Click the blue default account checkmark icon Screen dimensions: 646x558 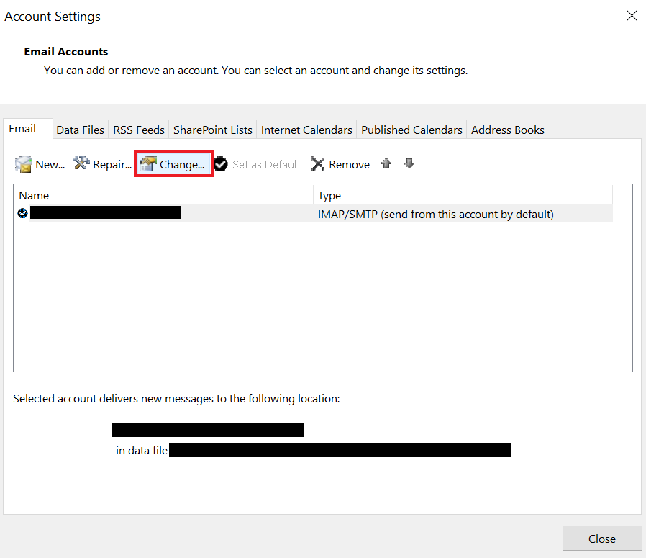[x=23, y=213]
